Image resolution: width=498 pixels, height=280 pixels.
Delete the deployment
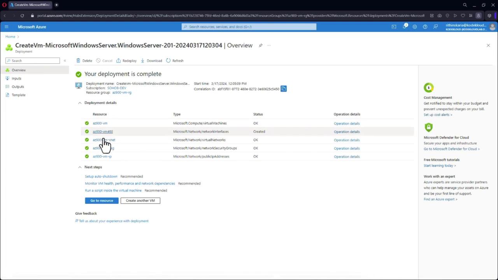[x=84, y=61]
